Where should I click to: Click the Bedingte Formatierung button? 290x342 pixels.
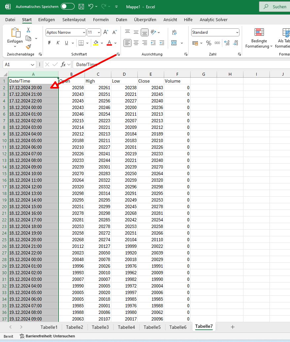pyautogui.click(x=259, y=39)
